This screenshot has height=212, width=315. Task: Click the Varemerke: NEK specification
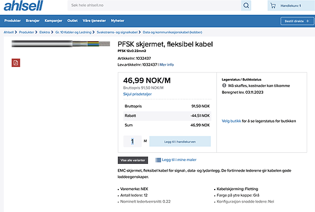[134, 189]
